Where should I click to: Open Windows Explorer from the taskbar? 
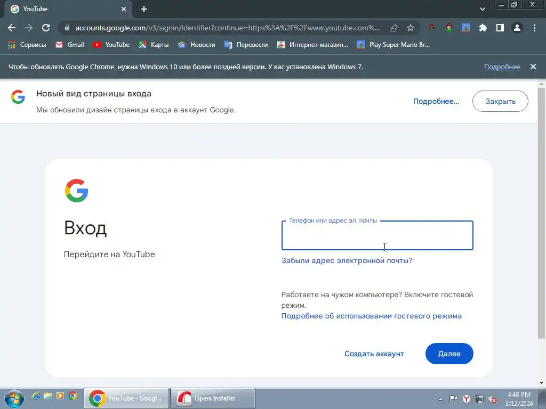[48, 396]
